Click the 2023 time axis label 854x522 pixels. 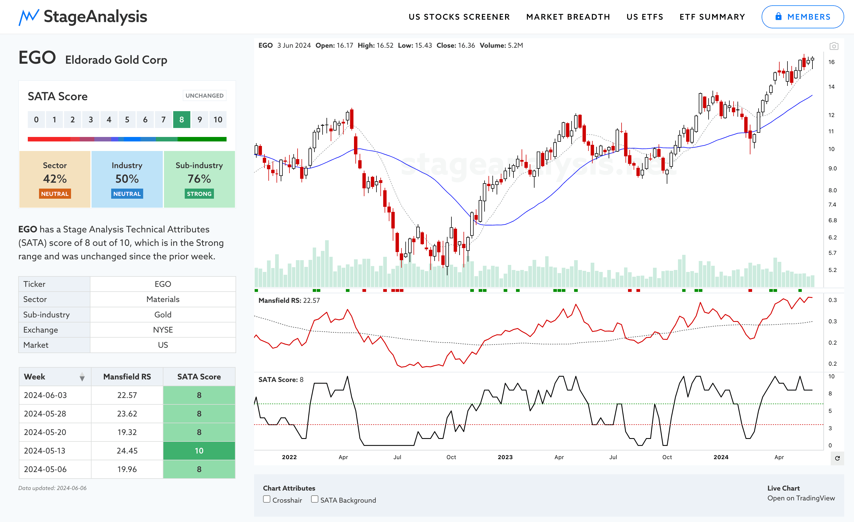tap(505, 457)
